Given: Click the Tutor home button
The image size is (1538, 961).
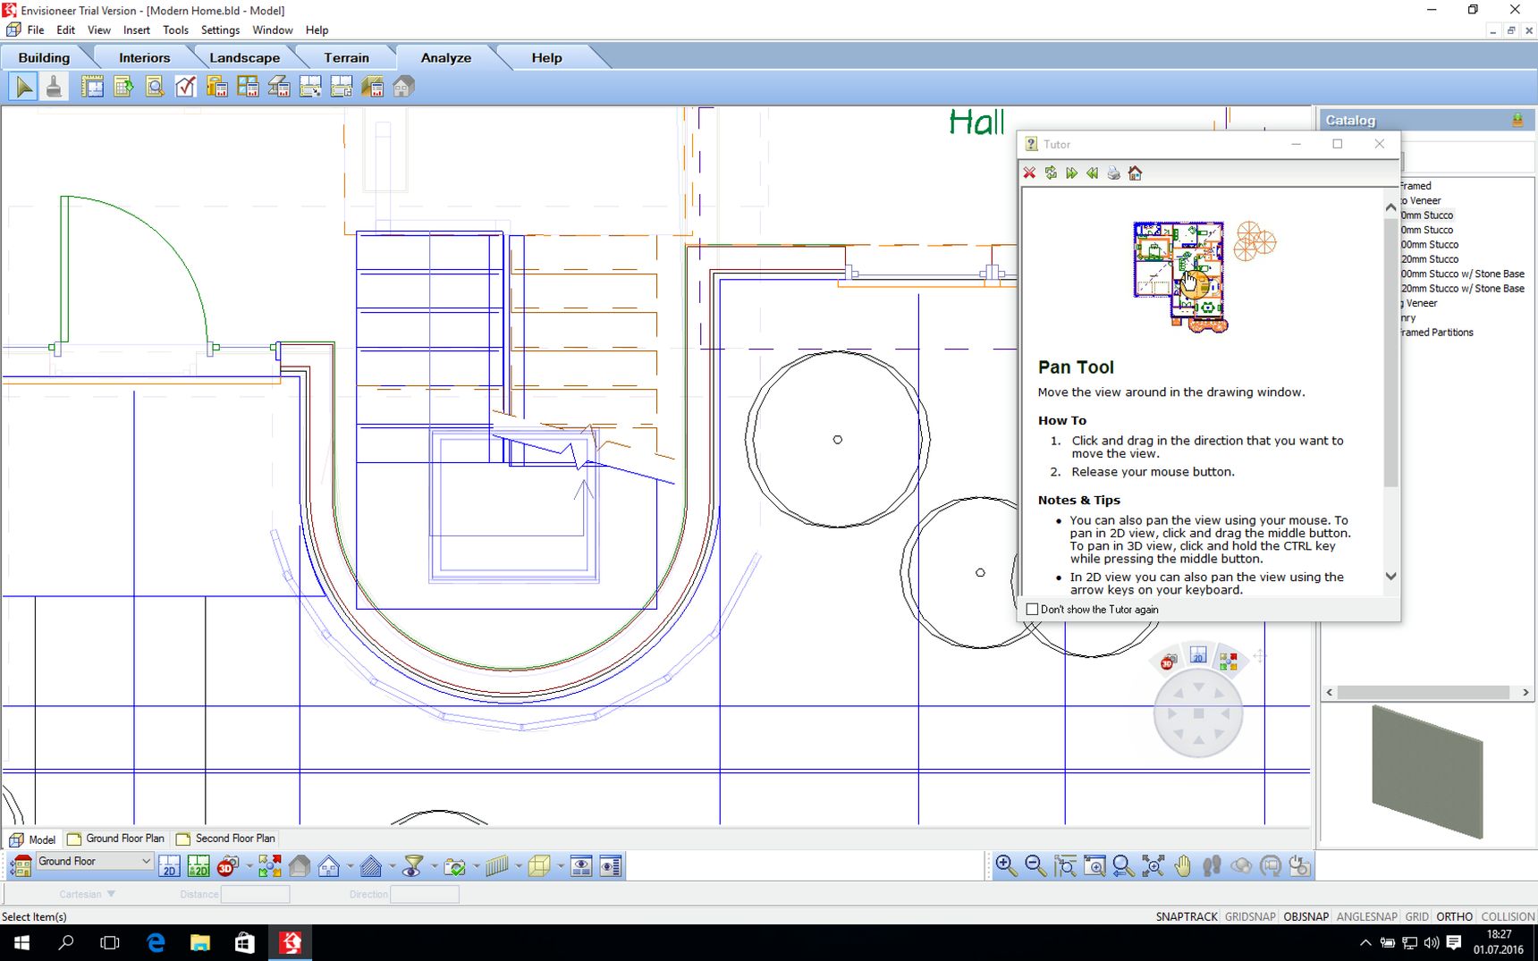Looking at the screenshot, I should pos(1135,173).
